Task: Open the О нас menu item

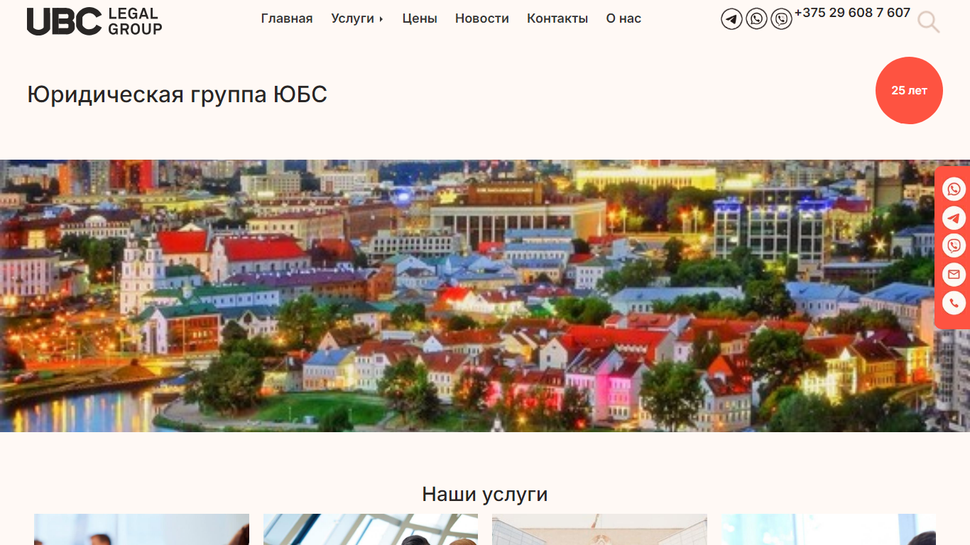Action: click(x=623, y=18)
